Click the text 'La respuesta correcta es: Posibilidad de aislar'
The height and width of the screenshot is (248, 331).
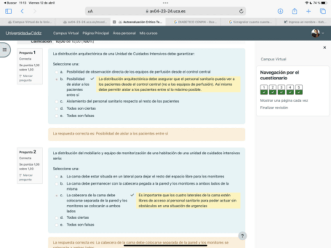[x=110, y=133]
